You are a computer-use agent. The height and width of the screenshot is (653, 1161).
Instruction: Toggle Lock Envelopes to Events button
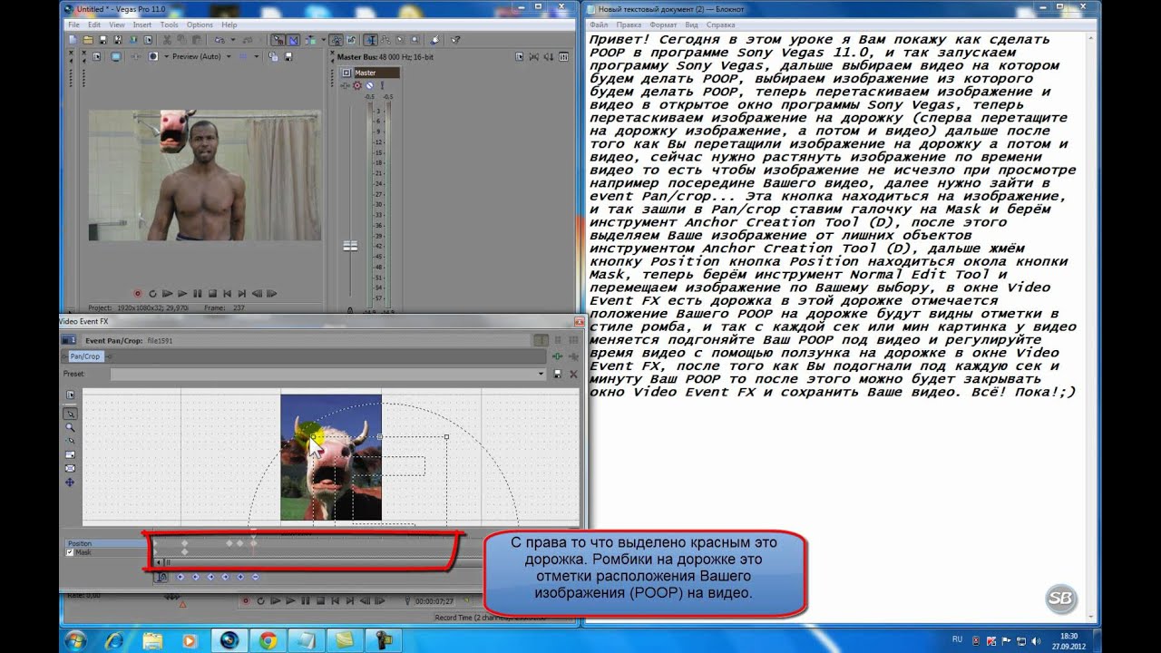point(337,40)
